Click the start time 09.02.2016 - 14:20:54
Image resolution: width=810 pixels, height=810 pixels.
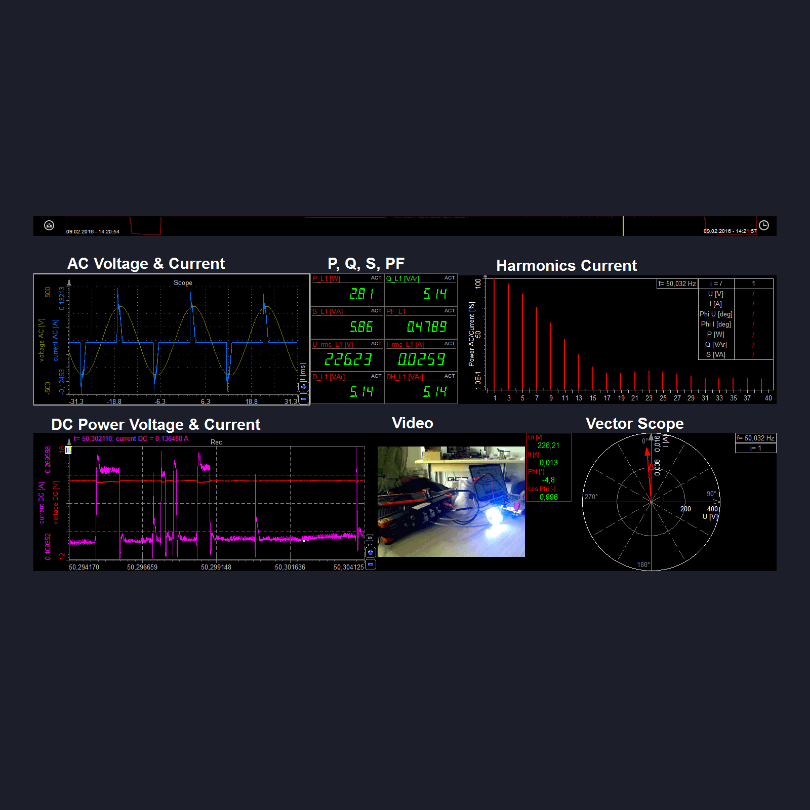(x=93, y=232)
